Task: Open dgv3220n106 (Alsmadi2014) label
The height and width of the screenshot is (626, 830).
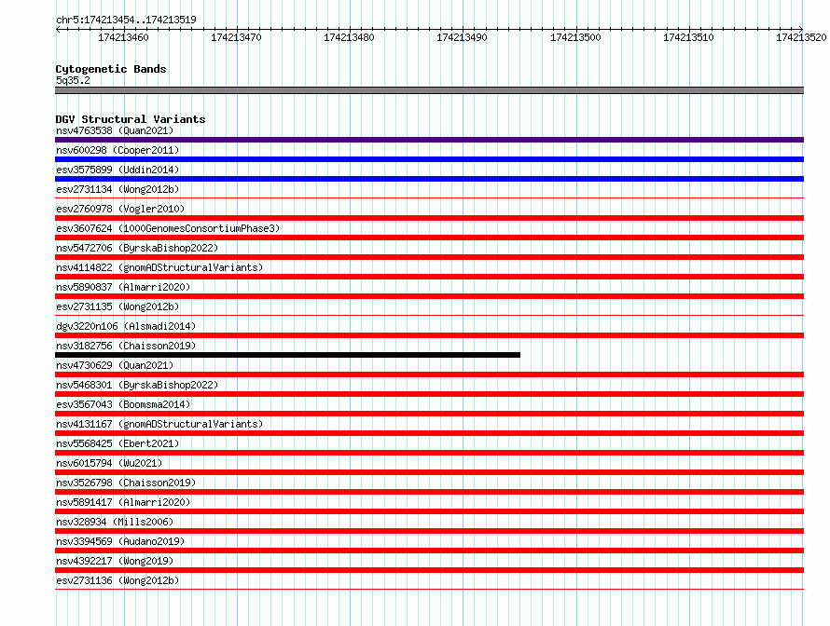Action: (126, 326)
